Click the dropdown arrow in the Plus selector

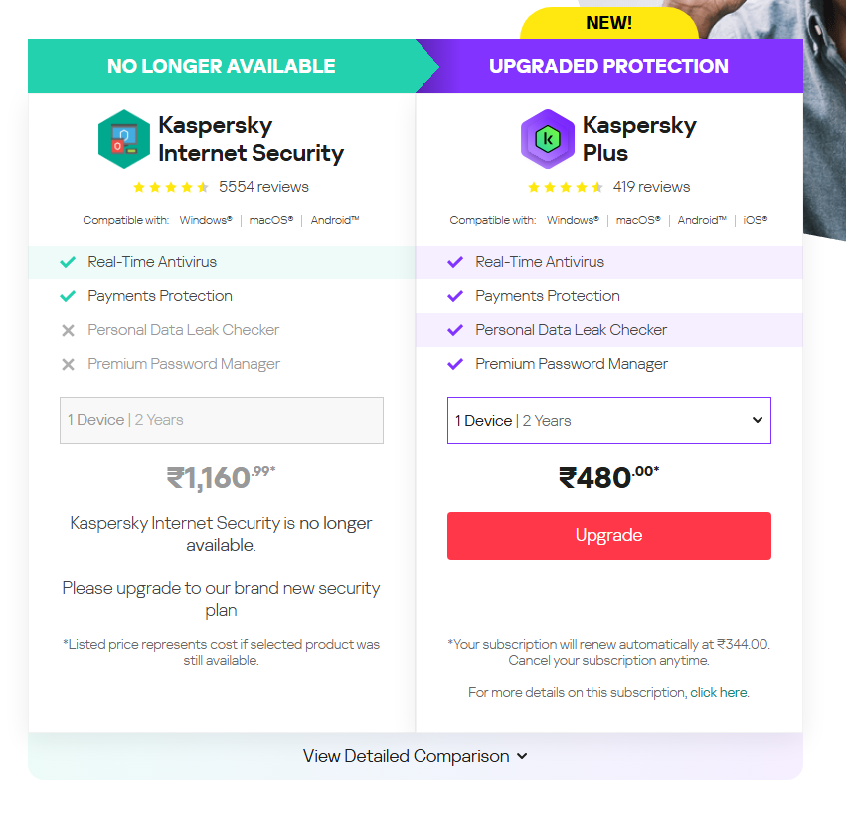[758, 420]
